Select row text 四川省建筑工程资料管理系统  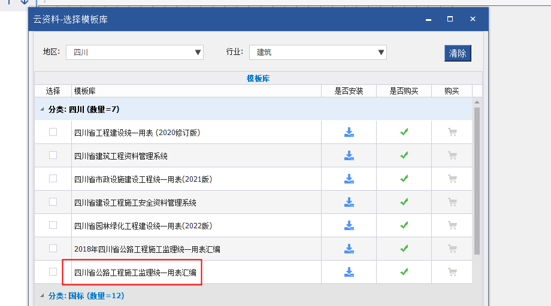(x=120, y=156)
